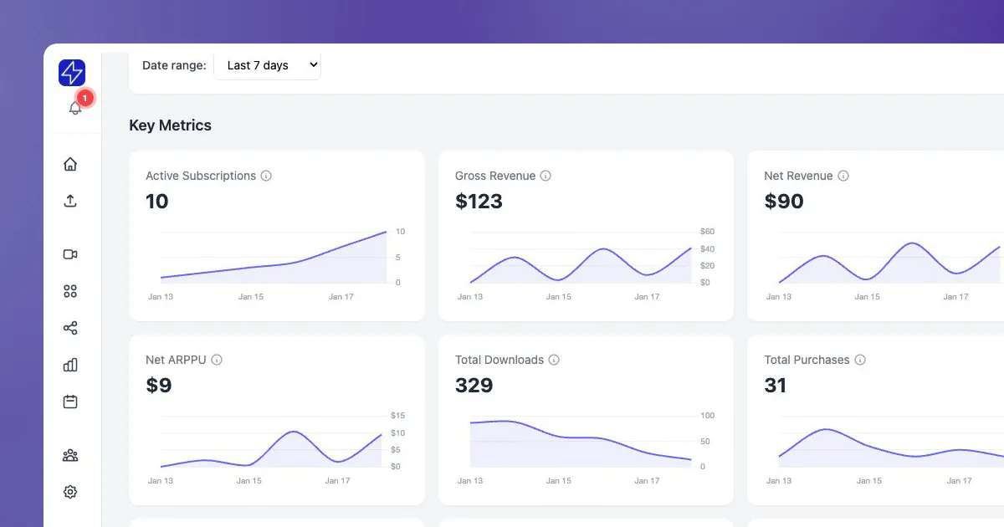Click the $123 Gross Revenue value
Image resolution: width=1004 pixels, height=527 pixels.
point(479,202)
